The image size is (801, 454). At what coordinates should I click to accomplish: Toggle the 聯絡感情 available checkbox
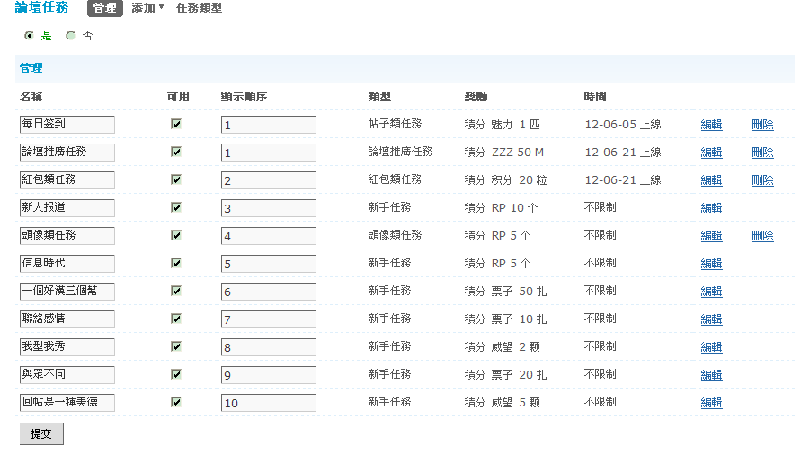pyautogui.click(x=176, y=319)
